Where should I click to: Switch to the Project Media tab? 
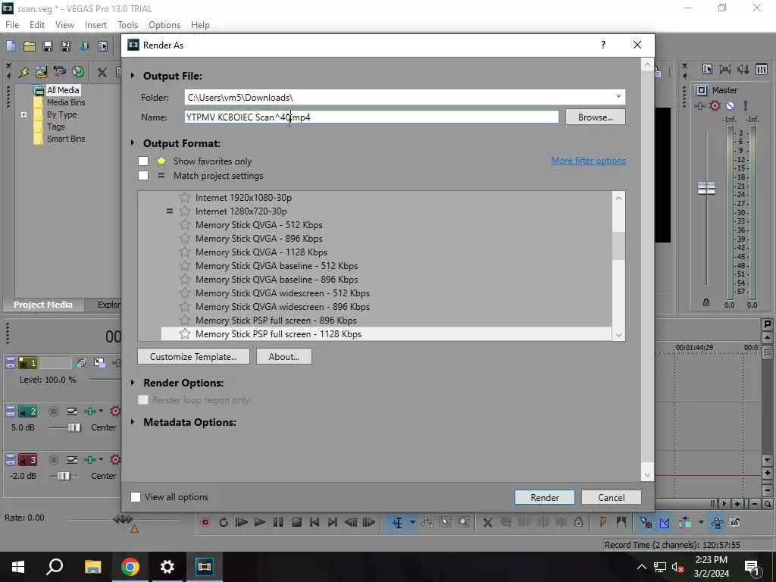point(43,305)
